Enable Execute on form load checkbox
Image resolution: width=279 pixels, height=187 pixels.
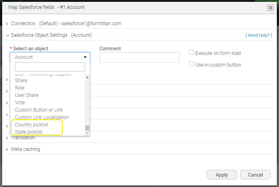(191, 52)
